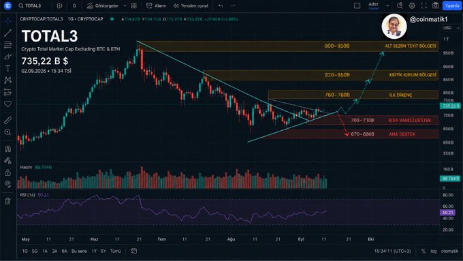
Task: Create an Alarm alert
Action: (156, 5)
